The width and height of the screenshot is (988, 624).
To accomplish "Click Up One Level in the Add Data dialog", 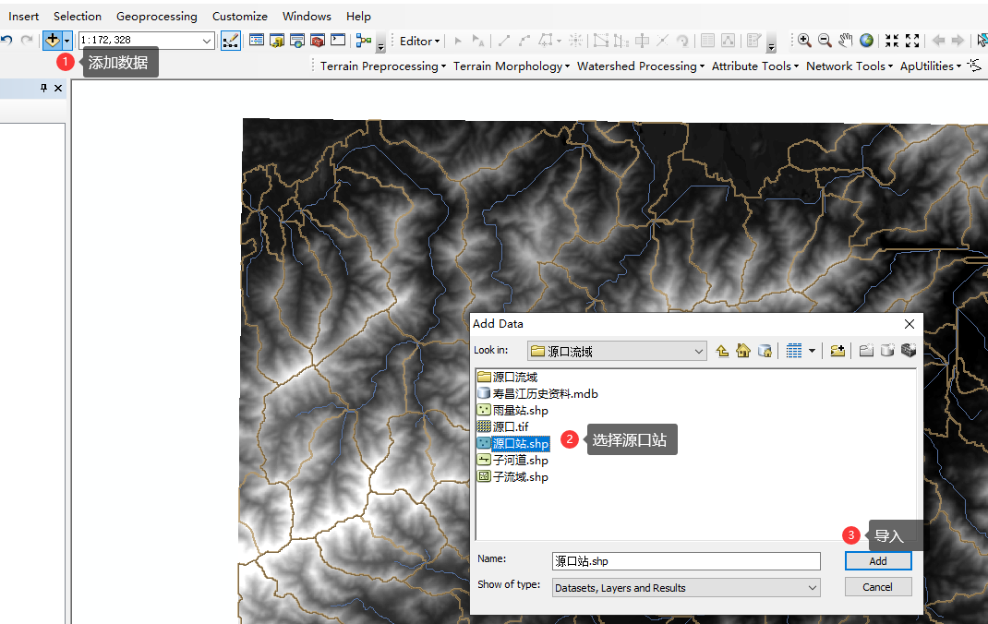I will (722, 350).
